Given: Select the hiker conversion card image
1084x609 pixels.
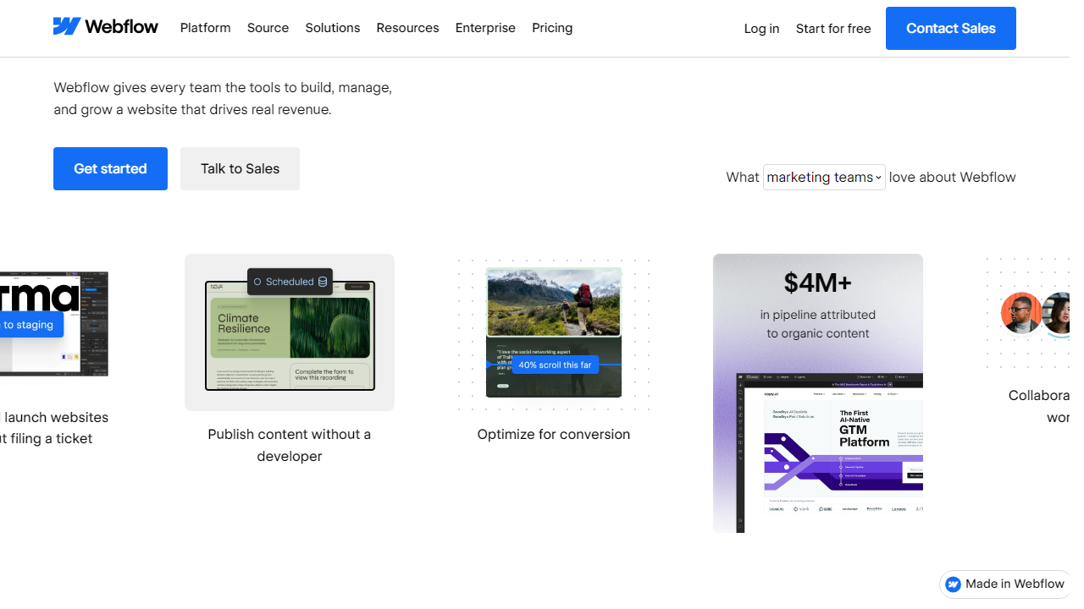Looking at the screenshot, I should [554, 332].
